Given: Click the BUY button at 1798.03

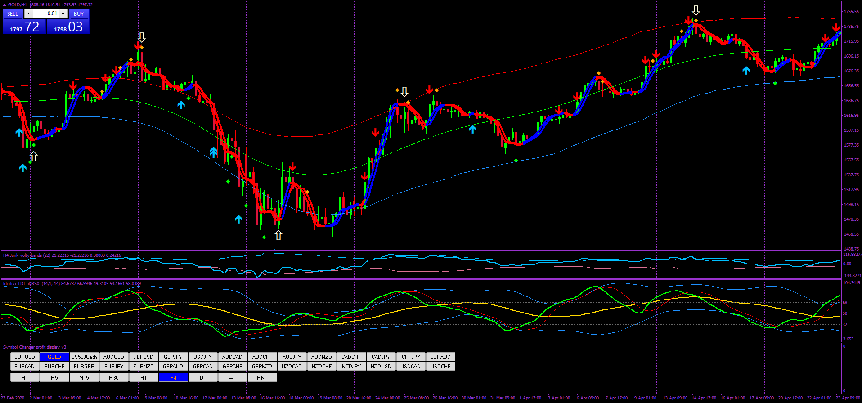Looking at the screenshot, I should point(79,14).
